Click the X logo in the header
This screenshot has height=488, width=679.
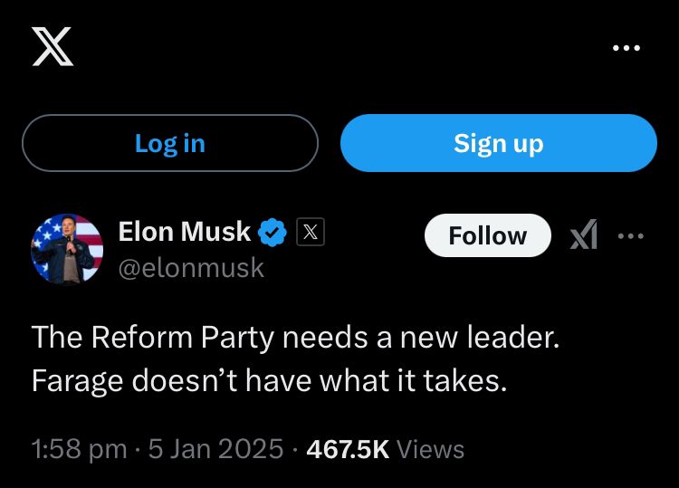[53, 46]
